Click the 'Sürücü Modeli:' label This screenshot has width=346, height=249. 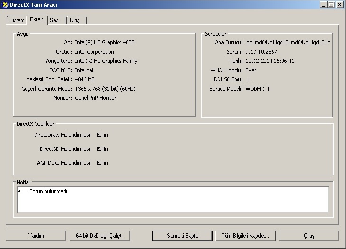click(226, 89)
